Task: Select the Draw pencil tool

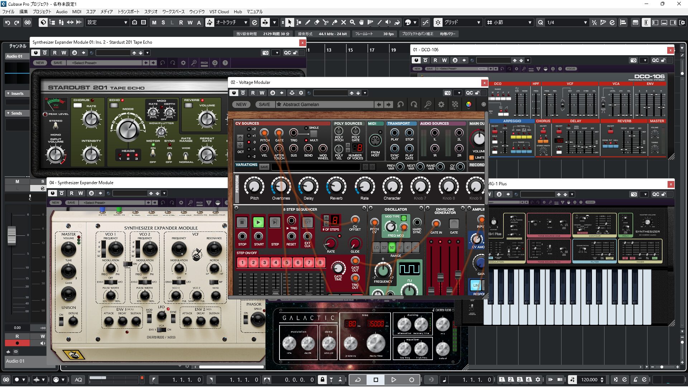Action: [307, 22]
